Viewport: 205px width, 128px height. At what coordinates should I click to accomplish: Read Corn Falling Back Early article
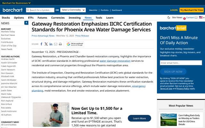tap(189, 120)
